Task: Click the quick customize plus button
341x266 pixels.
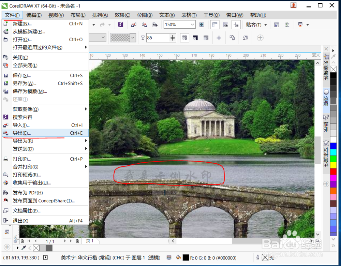Action: coord(260,38)
